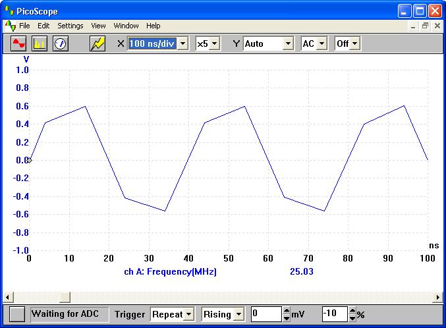Click the horizontal scrollbar left arrow

click(8, 298)
